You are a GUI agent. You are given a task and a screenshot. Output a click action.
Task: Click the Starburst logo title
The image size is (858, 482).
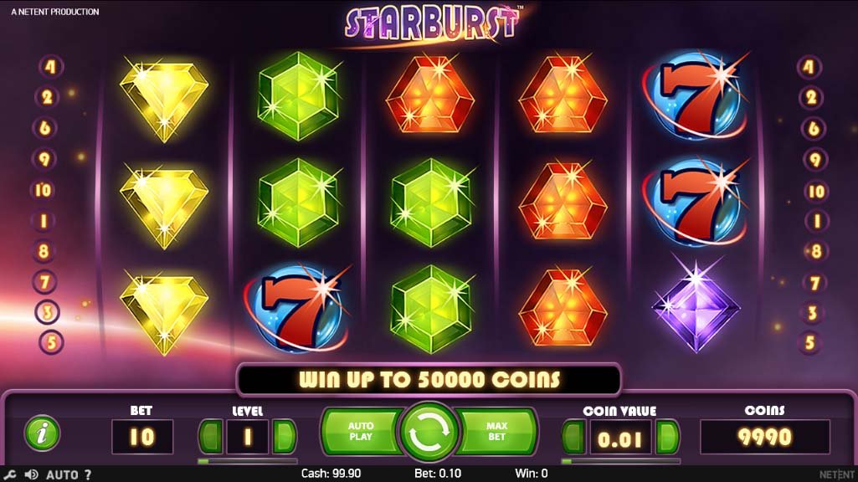[x=432, y=24]
